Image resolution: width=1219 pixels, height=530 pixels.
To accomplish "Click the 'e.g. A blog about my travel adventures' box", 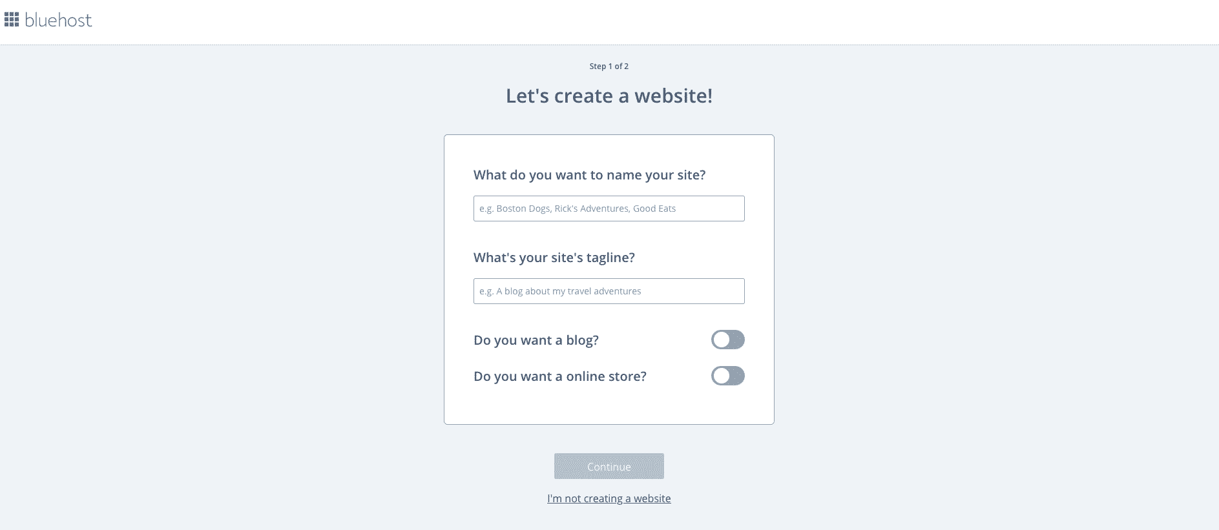I will tap(608, 291).
